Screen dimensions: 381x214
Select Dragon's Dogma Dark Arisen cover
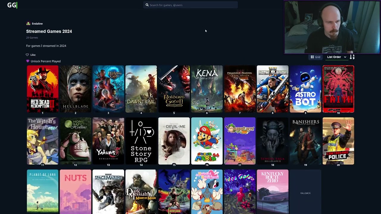pyautogui.click(x=240, y=89)
